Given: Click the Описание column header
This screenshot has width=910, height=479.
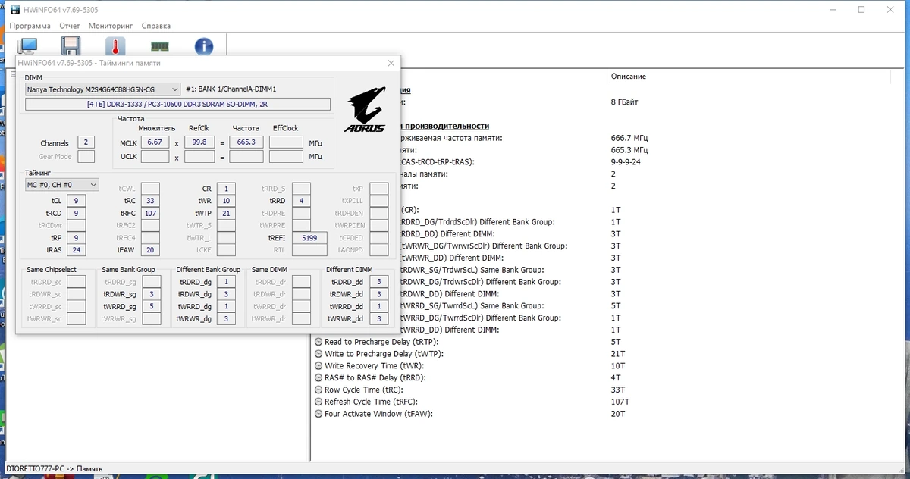Looking at the screenshot, I should 628,77.
